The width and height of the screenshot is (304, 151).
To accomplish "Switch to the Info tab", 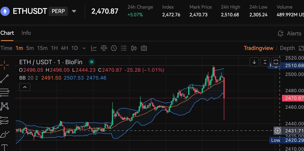I will tap(26, 33).
